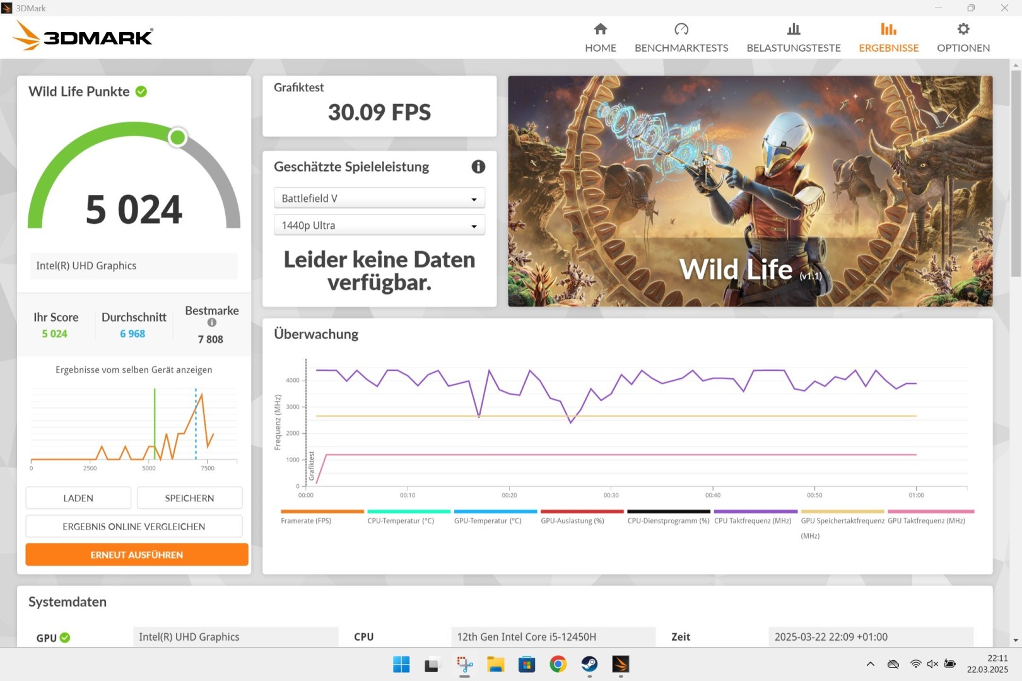This screenshot has height=681, width=1022.
Task: Open Steam from the taskbar
Action: pyautogui.click(x=589, y=664)
